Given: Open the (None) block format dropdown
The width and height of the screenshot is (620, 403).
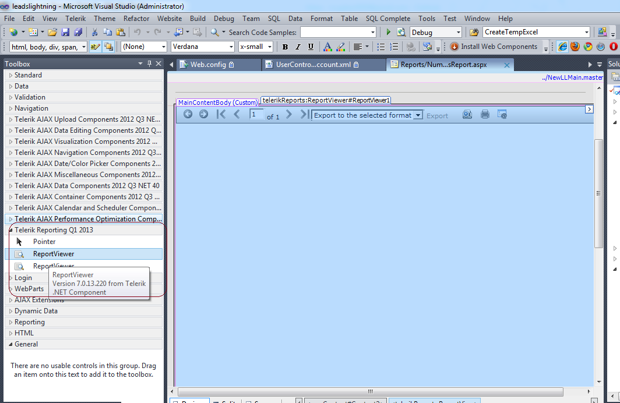Looking at the screenshot, I should click(x=163, y=47).
